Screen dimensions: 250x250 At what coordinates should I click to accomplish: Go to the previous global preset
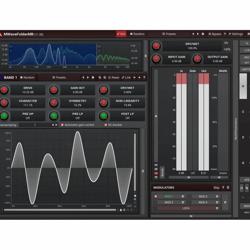(x=193, y=34)
